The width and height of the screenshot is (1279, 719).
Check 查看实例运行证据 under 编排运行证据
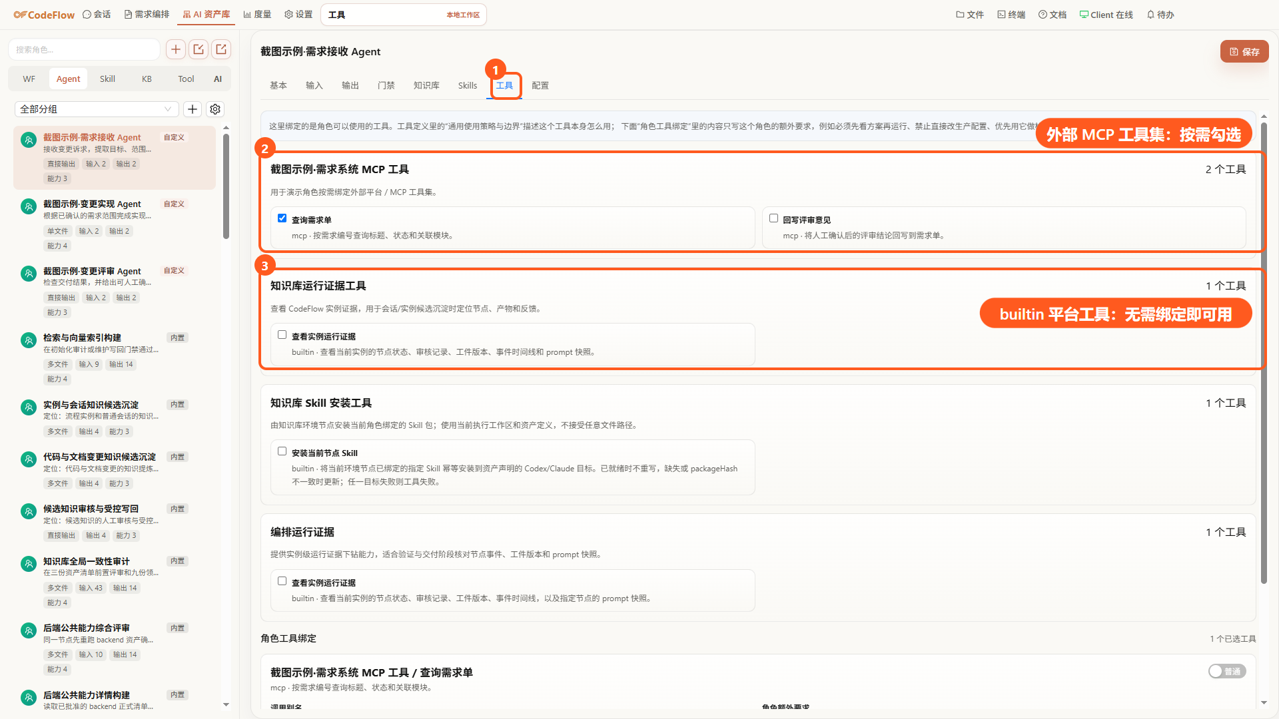[282, 581]
